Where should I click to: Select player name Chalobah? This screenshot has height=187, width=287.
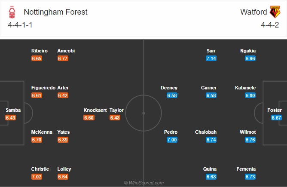(206, 132)
